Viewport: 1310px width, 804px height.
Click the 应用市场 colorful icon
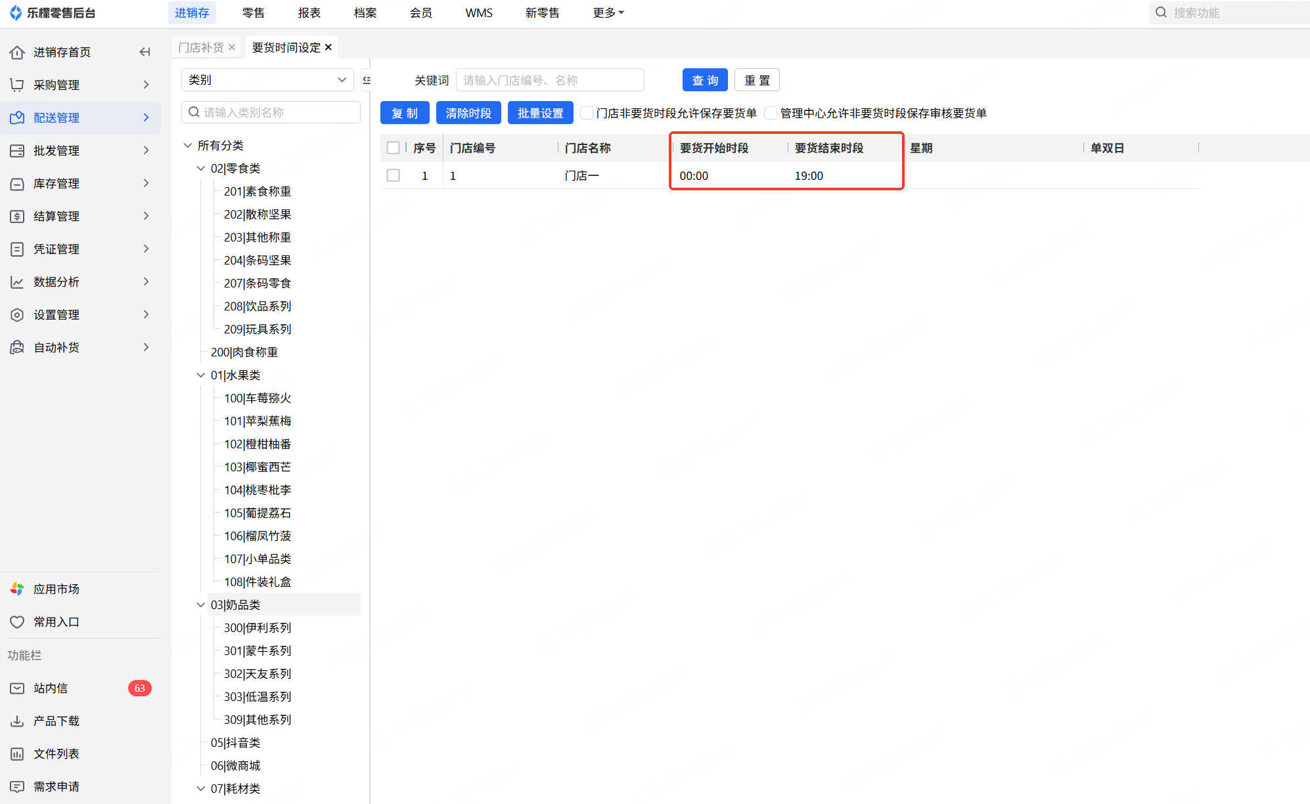click(17, 589)
